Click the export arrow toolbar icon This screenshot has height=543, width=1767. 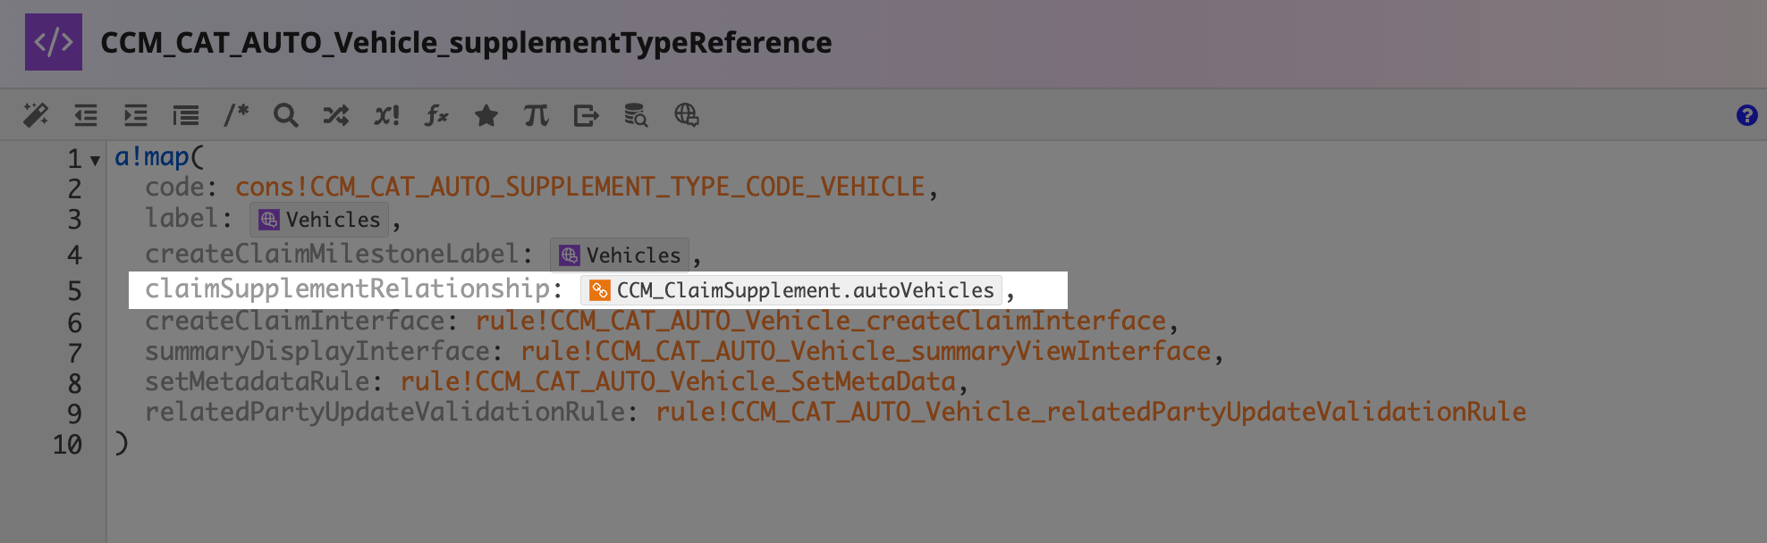[x=587, y=115]
